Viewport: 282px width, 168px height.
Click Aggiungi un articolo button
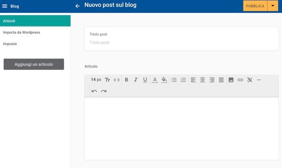[34, 64]
